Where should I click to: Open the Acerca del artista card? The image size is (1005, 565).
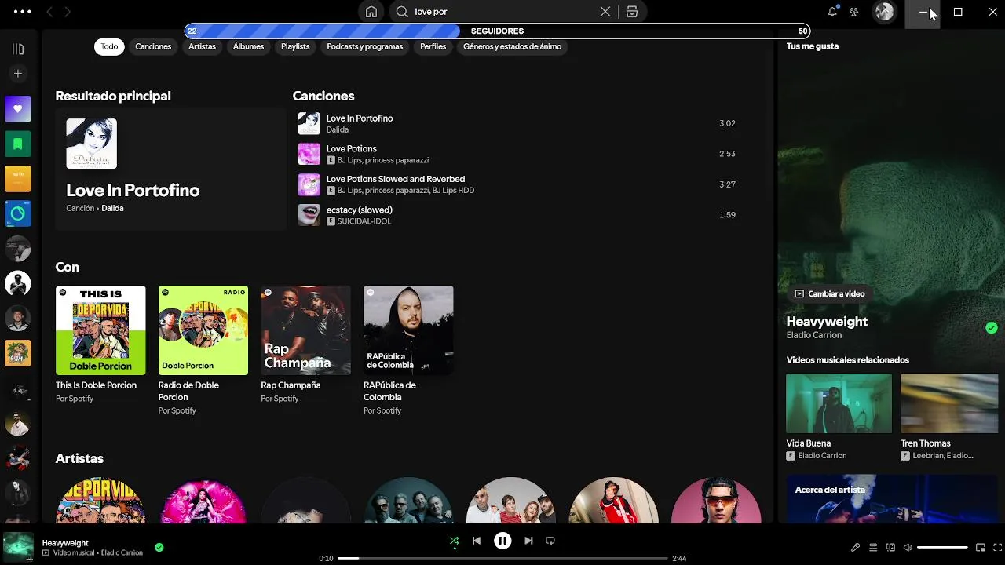tap(892, 499)
